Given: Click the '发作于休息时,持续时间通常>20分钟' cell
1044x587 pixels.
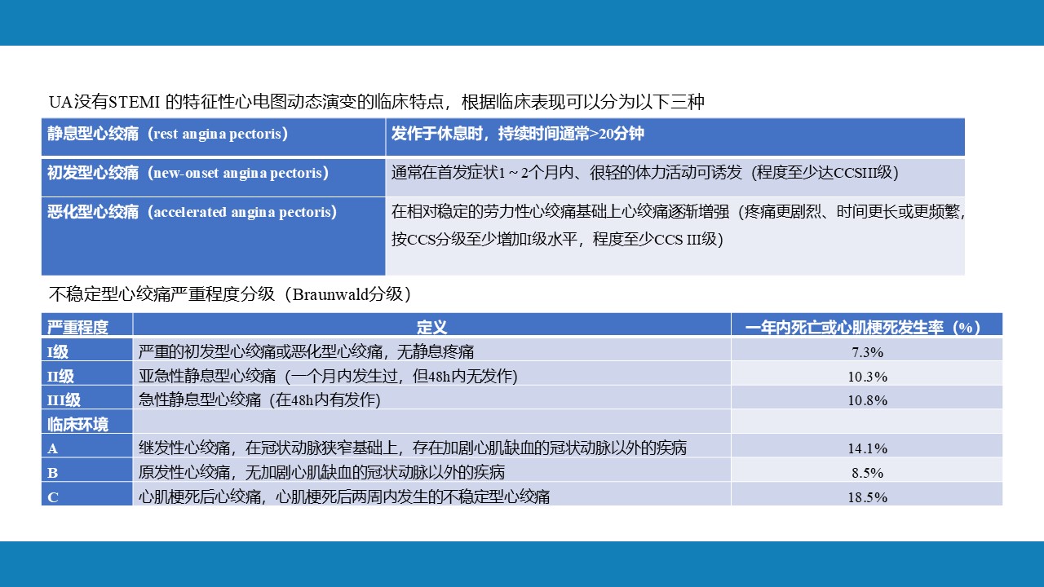Looking at the screenshot, I should point(675,137).
